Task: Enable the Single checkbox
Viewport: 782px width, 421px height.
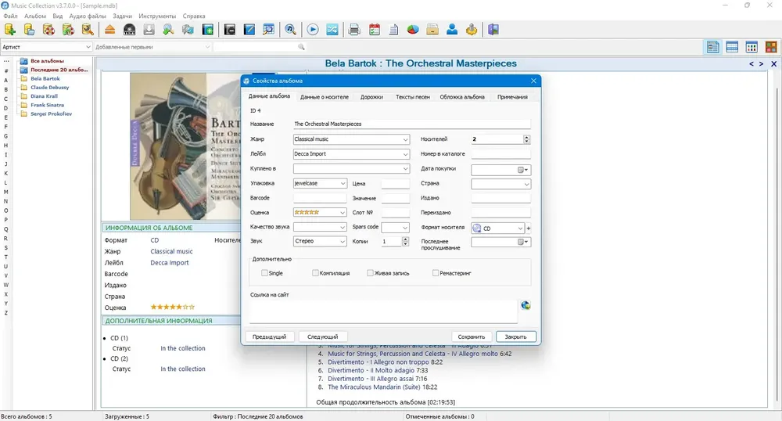Action: click(264, 273)
